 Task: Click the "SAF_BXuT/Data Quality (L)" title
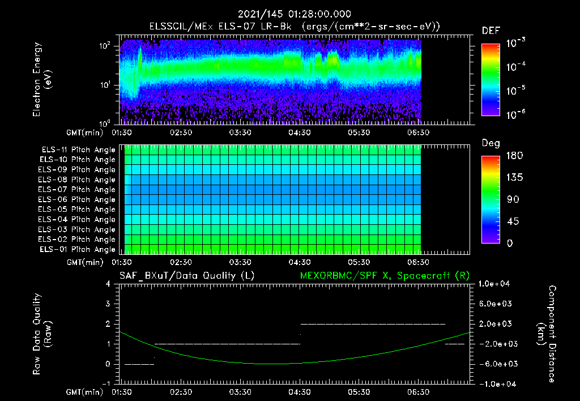187,276
